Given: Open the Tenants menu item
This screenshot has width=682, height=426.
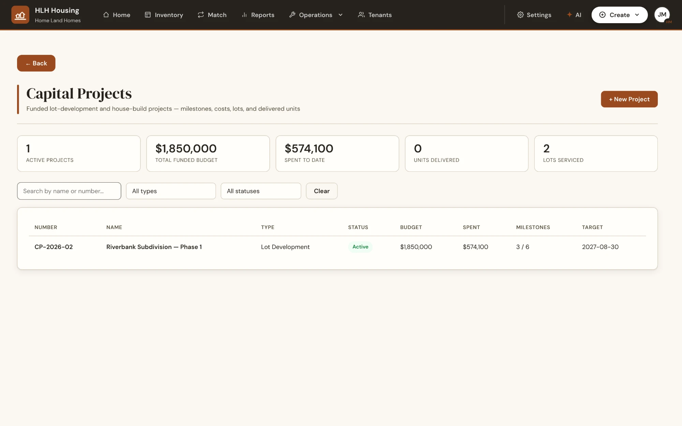Looking at the screenshot, I should pos(375,15).
